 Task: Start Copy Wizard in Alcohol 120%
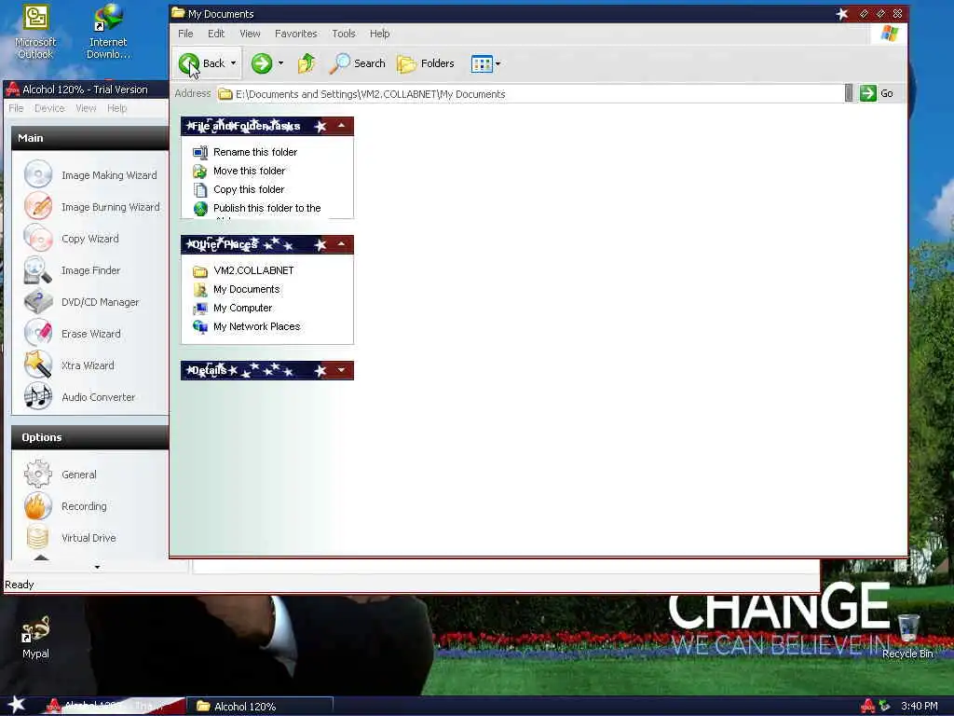(x=72, y=238)
